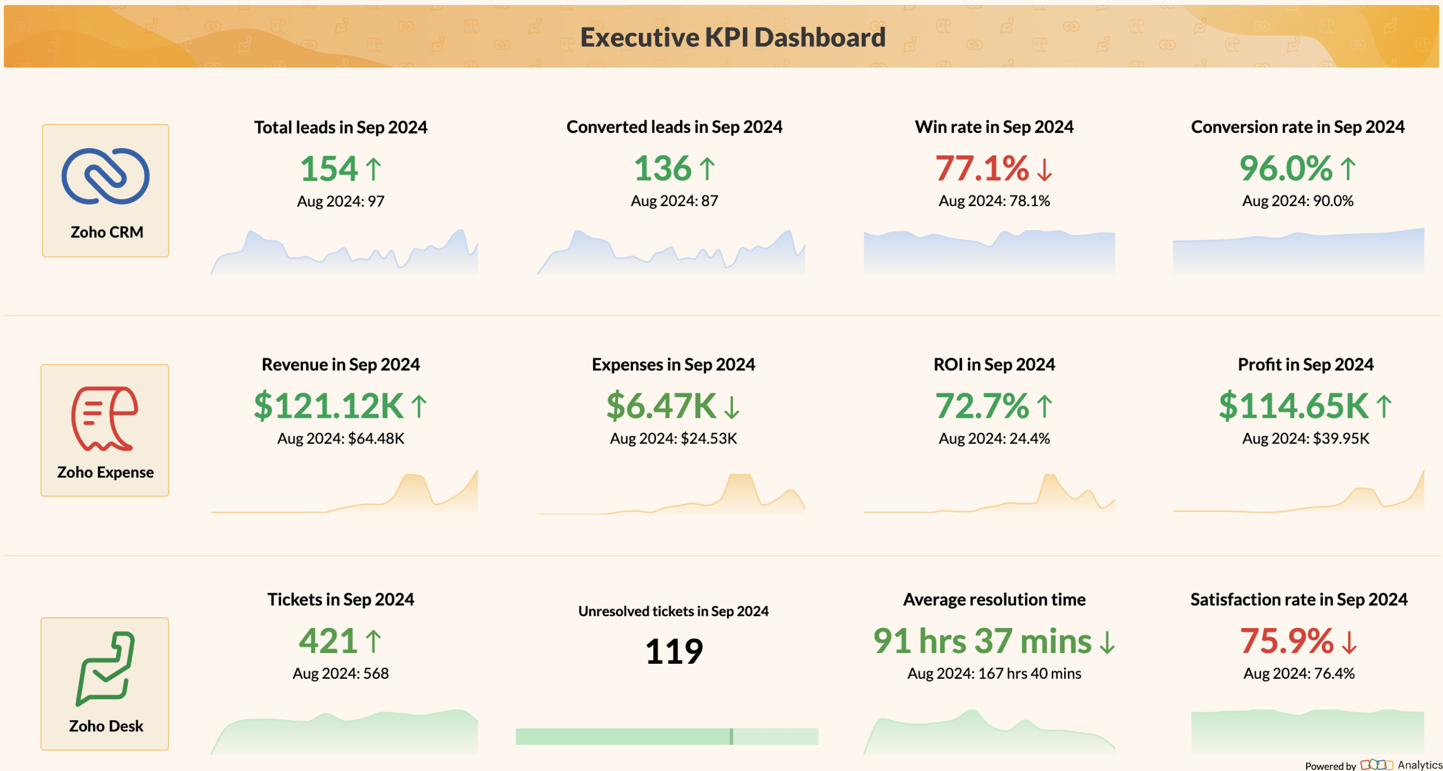Click the unresolved tickets progress bar
Viewport: 1443px width, 771px height.
point(667,736)
